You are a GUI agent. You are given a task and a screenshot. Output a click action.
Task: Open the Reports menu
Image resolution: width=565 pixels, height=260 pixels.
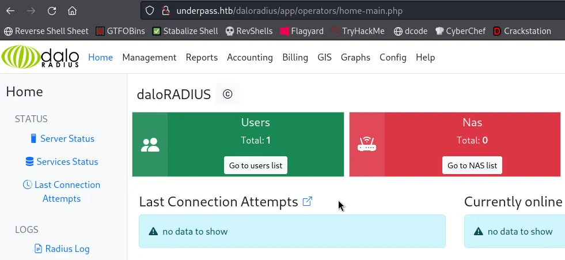tap(202, 57)
